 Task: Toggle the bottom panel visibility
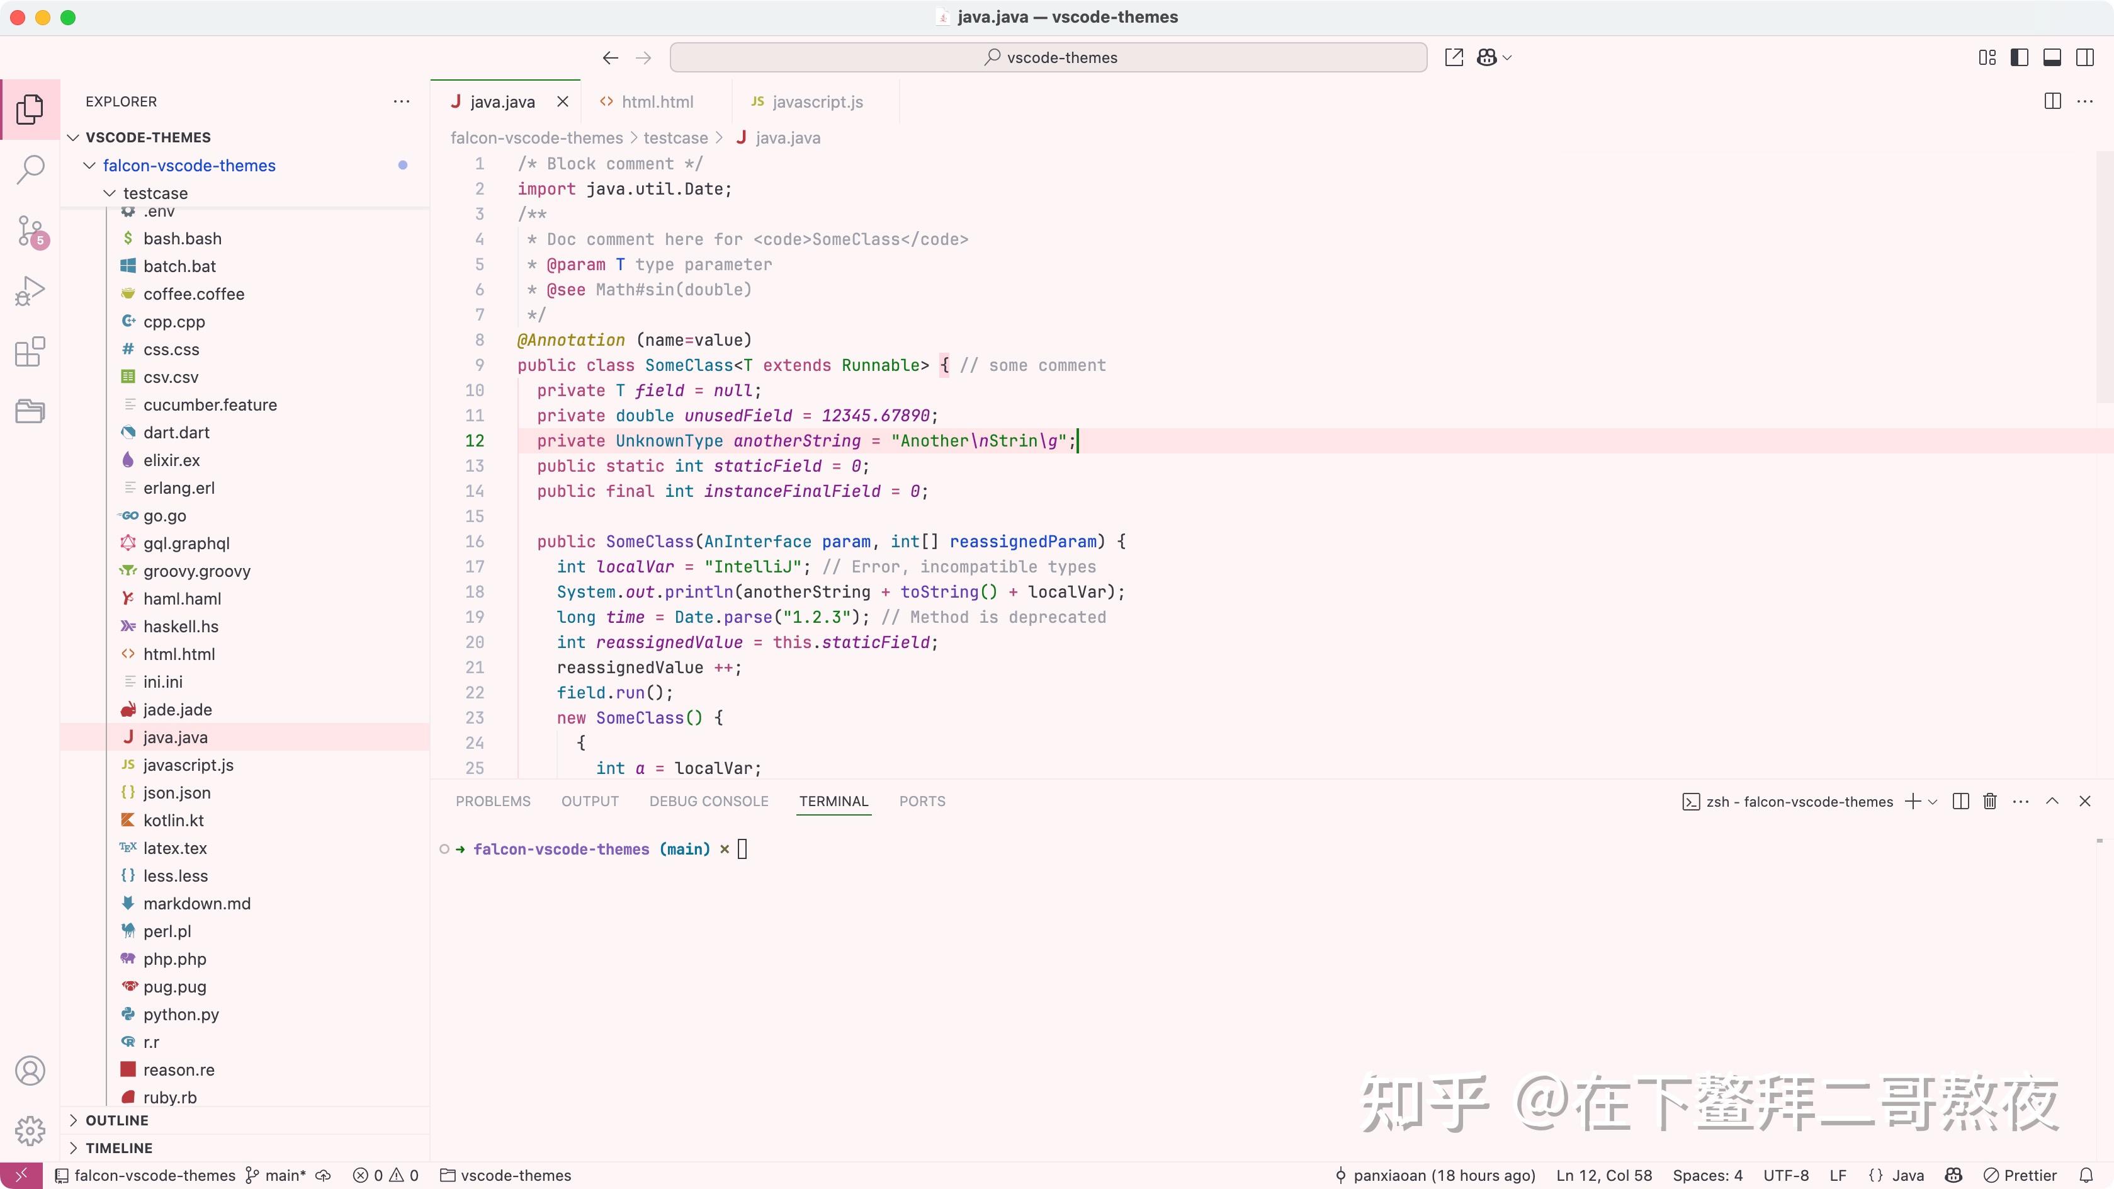click(x=2052, y=57)
